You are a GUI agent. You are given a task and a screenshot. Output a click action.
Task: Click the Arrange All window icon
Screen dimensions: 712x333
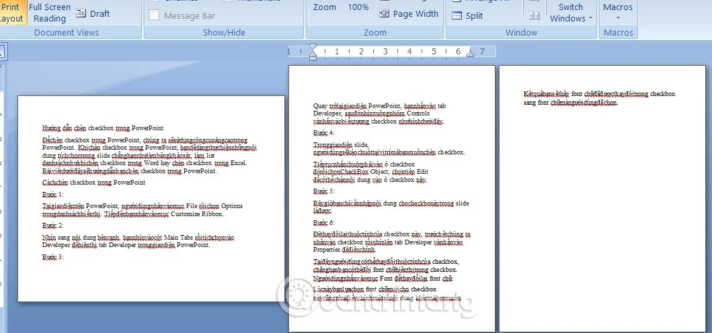(457, 2)
